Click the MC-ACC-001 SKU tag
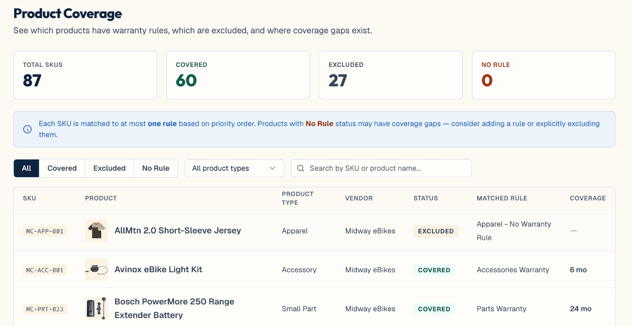 [x=45, y=270]
